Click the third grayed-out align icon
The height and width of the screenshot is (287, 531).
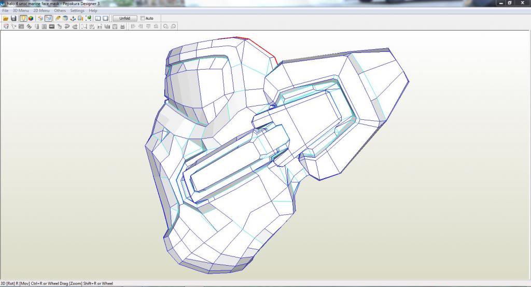tap(148, 26)
